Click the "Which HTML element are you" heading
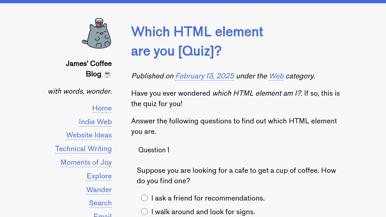This screenshot has height=217, width=386. [197, 41]
